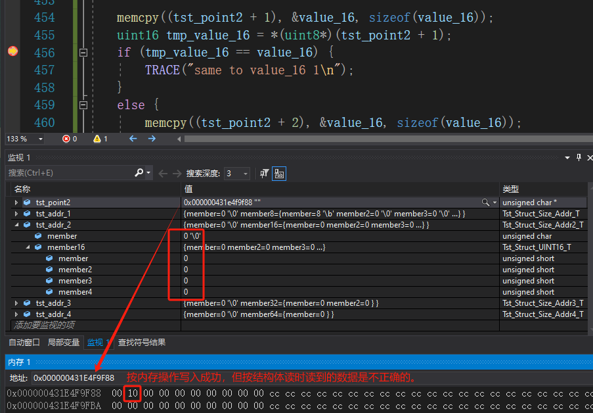The width and height of the screenshot is (593, 413).
Task: Click the editor horizontal scrollbar
Action: coord(388,139)
